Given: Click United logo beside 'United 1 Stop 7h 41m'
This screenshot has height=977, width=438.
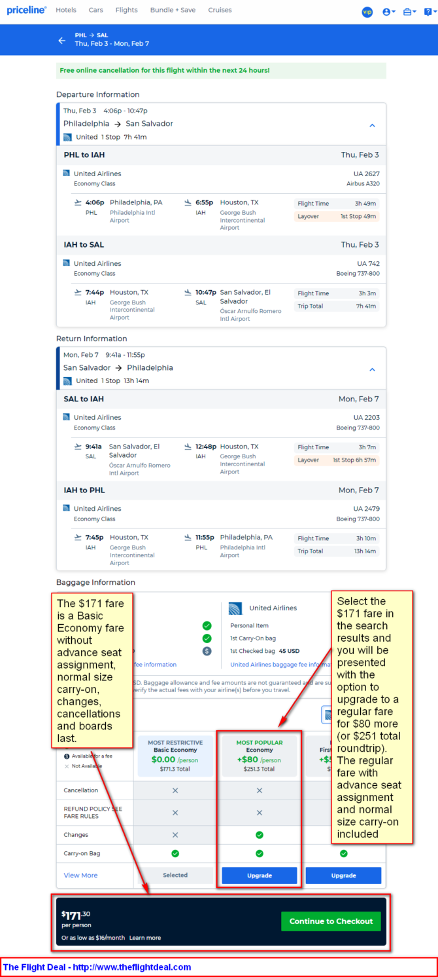Looking at the screenshot, I should [67, 137].
